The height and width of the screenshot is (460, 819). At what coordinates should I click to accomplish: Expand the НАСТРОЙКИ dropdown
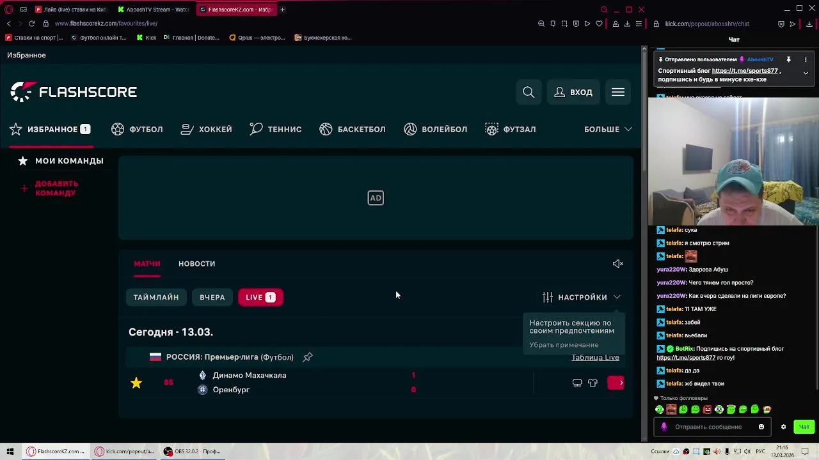tap(582, 297)
